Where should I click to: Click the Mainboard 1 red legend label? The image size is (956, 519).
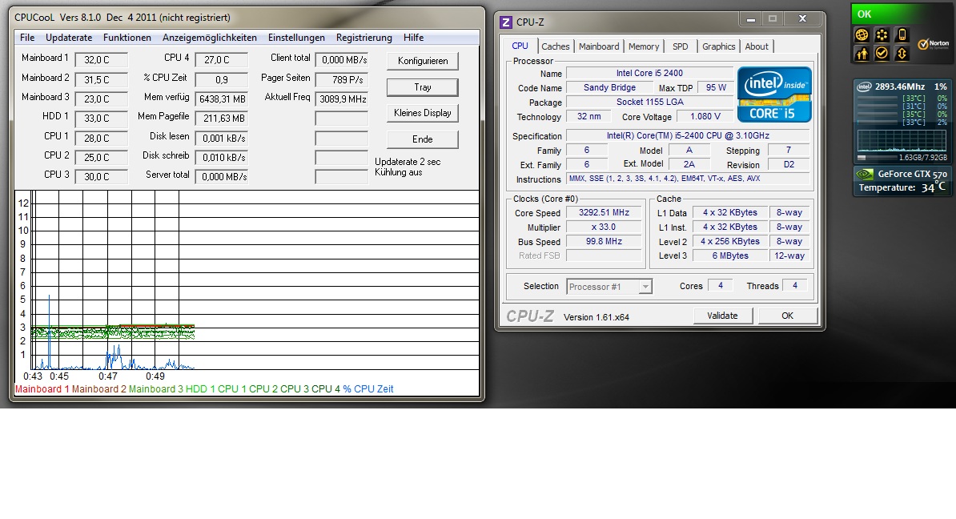(42, 389)
